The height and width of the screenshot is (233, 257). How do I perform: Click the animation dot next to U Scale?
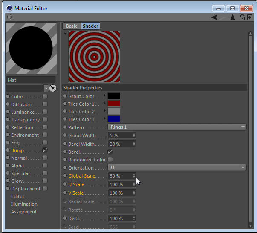click(65, 184)
